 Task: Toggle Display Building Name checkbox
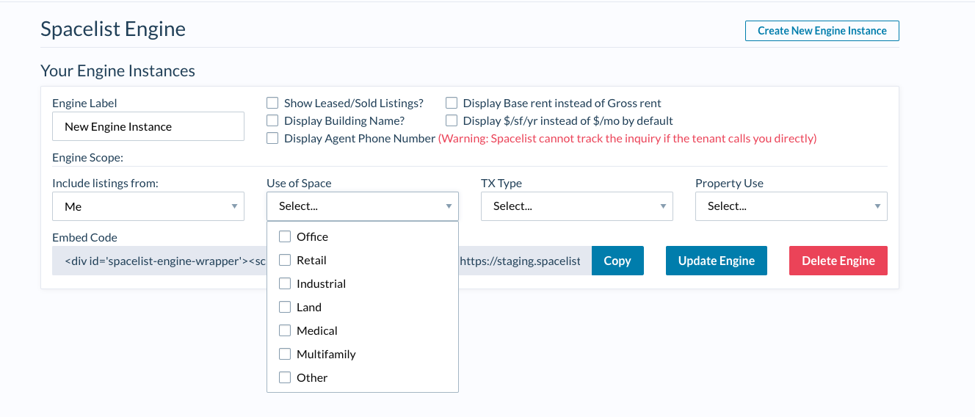pos(272,120)
